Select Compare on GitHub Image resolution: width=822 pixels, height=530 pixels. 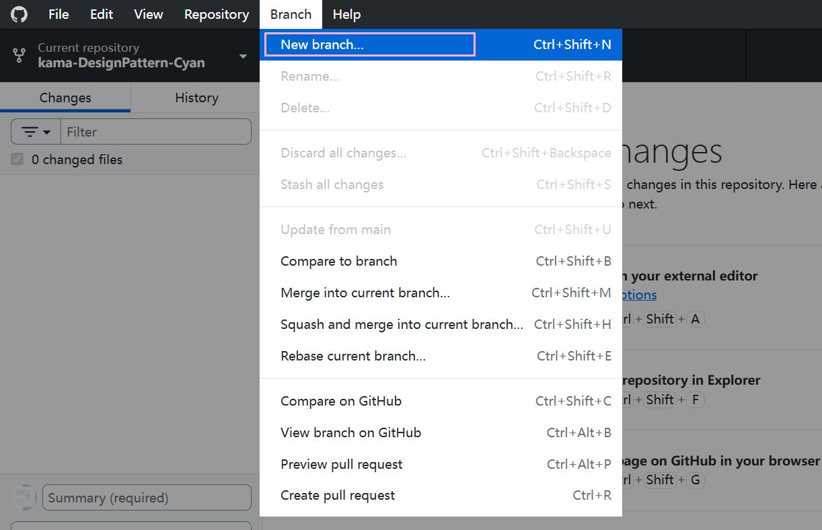coord(441,401)
